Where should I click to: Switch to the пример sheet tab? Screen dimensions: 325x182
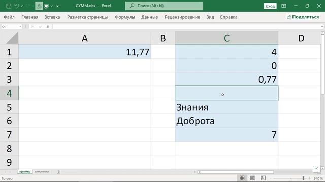(25, 172)
